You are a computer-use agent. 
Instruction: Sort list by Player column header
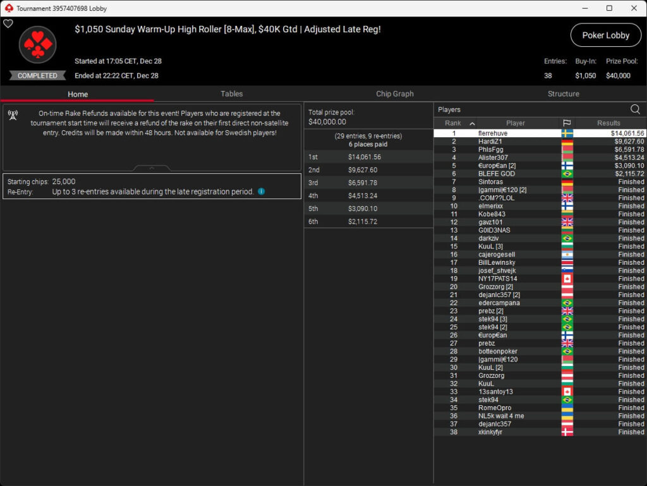pyautogui.click(x=515, y=123)
